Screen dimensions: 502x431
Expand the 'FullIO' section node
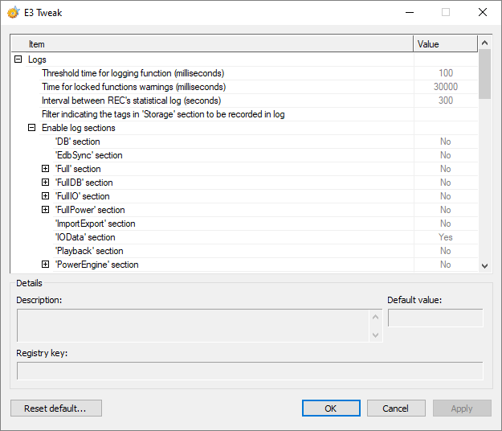coord(45,196)
